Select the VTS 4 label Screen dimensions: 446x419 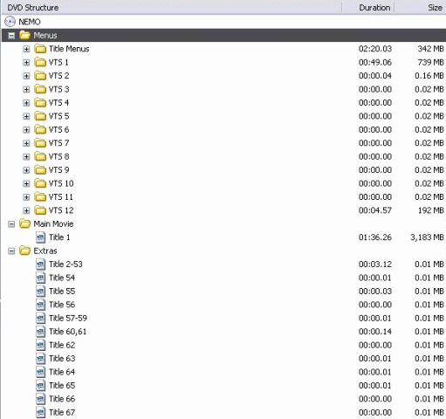coord(58,103)
